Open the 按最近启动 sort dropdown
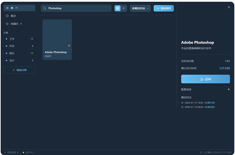The width and height of the screenshot is (235, 155). click(140, 8)
